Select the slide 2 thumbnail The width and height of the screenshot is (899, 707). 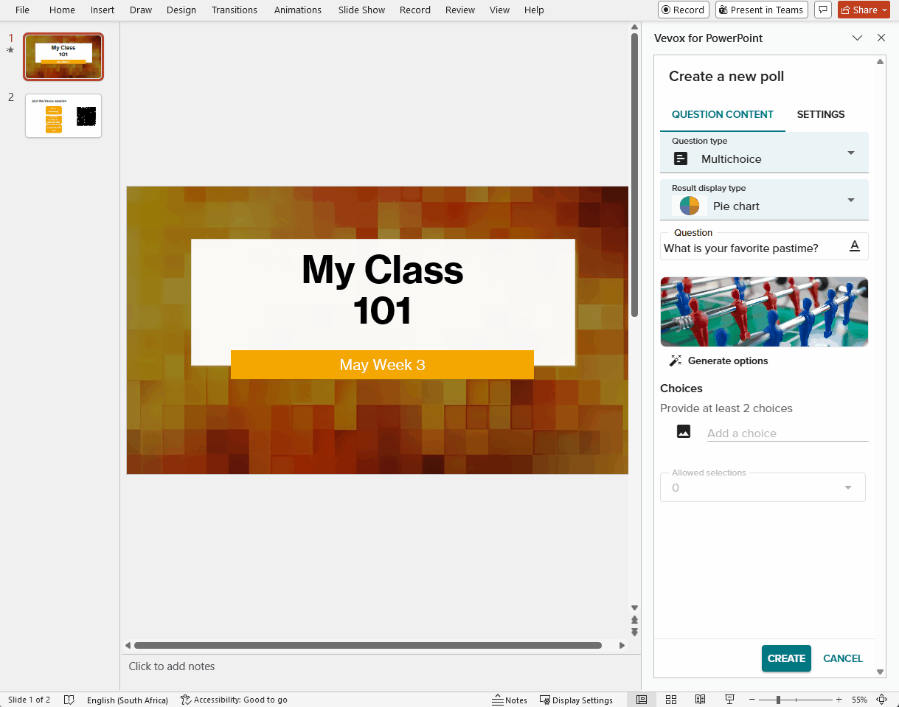coord(63,116)
